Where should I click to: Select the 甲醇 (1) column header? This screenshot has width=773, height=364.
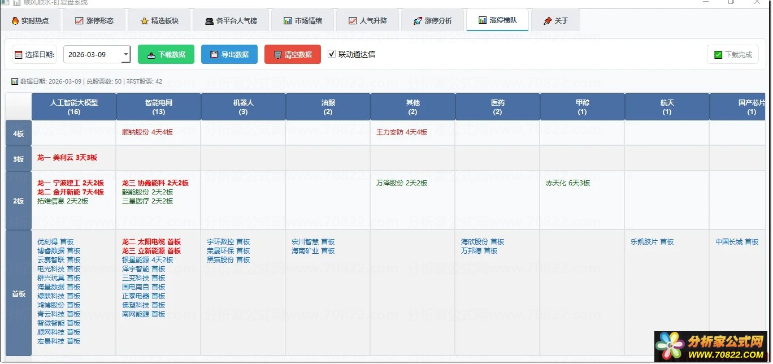coord(583,107)
